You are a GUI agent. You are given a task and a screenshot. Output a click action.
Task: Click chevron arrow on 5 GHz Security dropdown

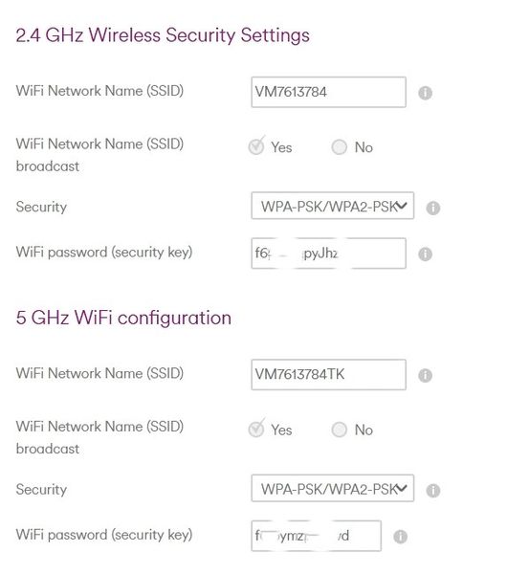pyautogui.click(x=402, y=488)
